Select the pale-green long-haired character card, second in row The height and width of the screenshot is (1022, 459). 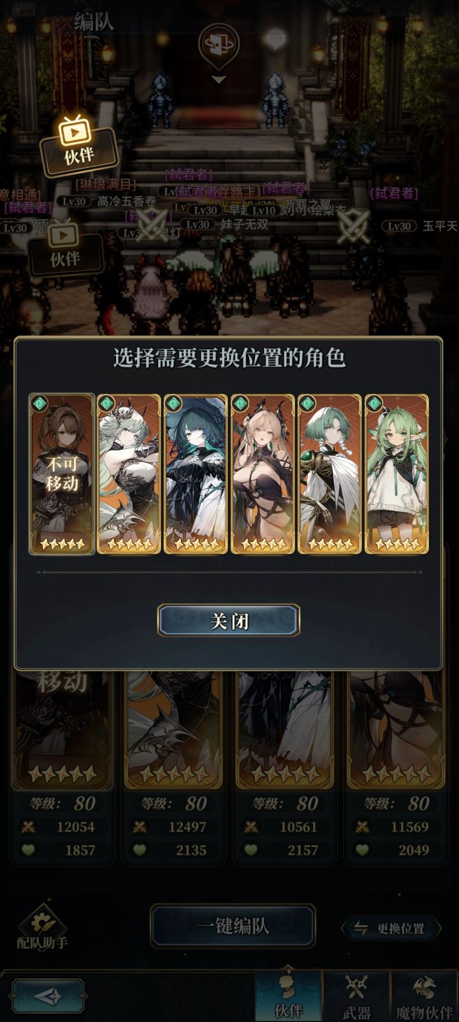point(129,474)
